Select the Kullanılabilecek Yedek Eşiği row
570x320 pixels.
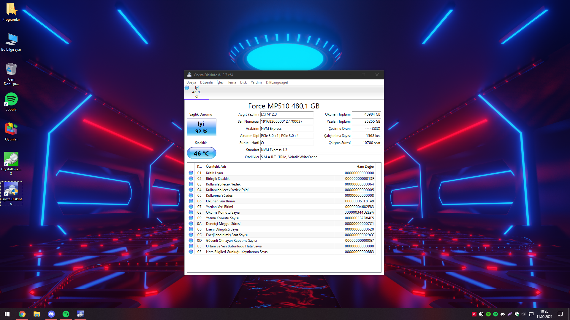click(281, 190)
